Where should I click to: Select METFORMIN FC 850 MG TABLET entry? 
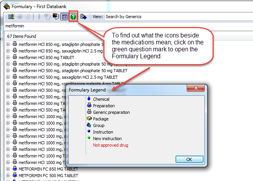click(x=48, y=169)
